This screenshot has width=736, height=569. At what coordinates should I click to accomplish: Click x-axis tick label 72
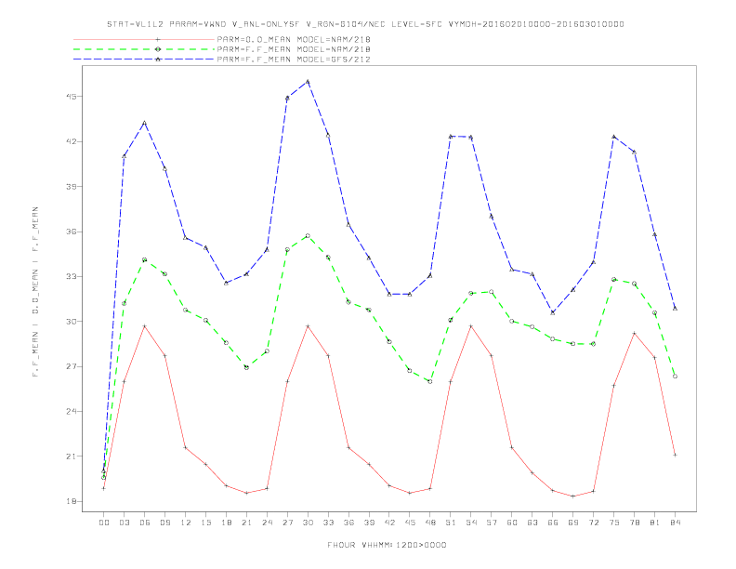(593, 523)
